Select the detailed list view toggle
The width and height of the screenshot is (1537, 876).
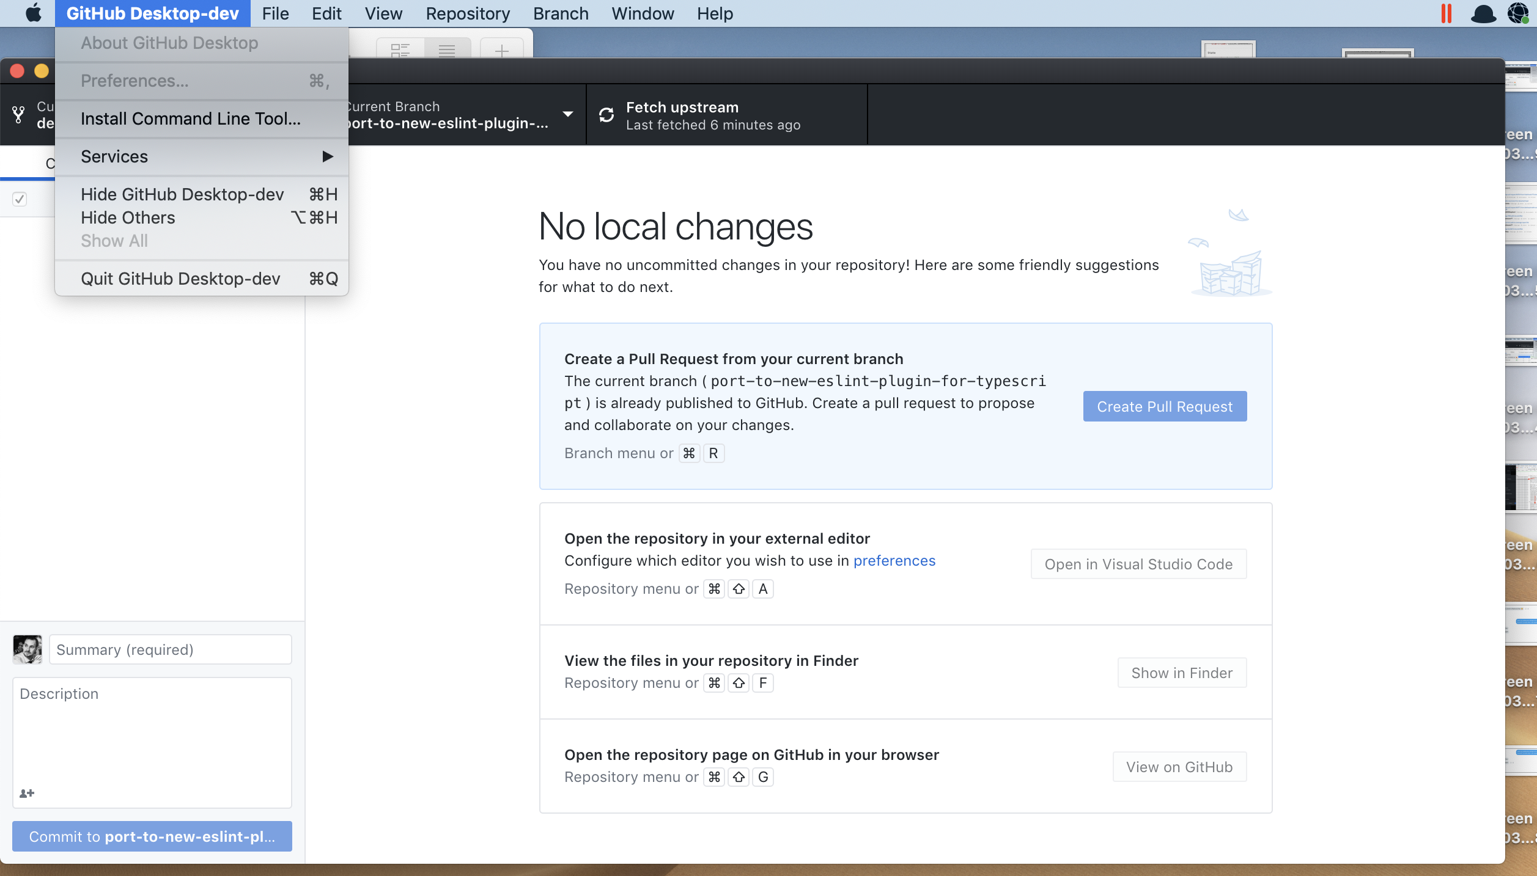[x=400, y=51]
